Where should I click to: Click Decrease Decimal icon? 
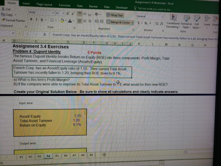coord(162,24)
